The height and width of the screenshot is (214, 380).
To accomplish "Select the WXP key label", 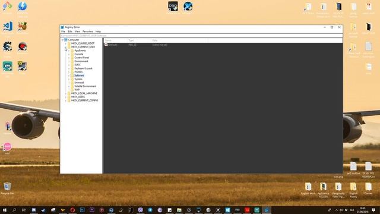I will [x=77, y=90].
